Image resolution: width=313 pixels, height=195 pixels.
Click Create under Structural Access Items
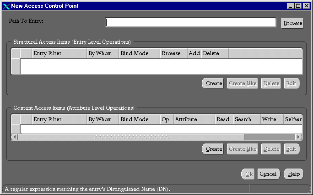pyautogui.click(x=212, y=83)
